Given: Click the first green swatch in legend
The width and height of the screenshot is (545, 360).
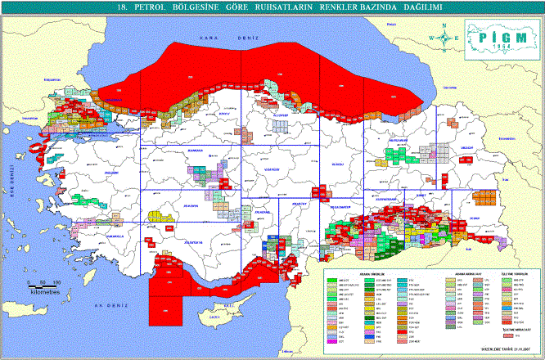Looking at the screenshot, I should (x=331, y=281).
